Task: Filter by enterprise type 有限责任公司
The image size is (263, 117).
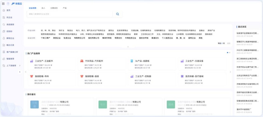Action: [x=80, y=38]
